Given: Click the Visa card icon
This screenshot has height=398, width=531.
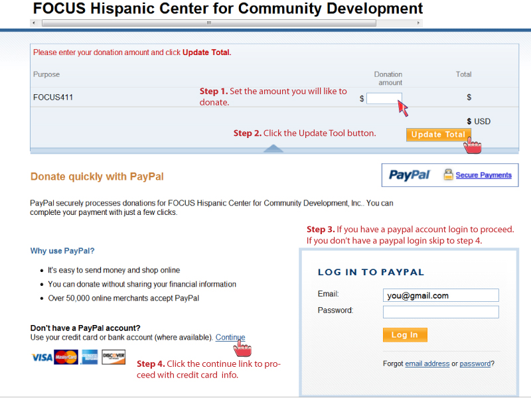Looking at the screenshot, I should pos(42,358).
